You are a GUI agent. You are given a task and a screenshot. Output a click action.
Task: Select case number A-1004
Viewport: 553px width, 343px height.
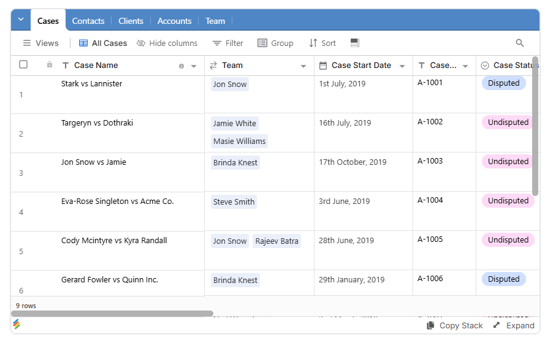tap(430, 200)
